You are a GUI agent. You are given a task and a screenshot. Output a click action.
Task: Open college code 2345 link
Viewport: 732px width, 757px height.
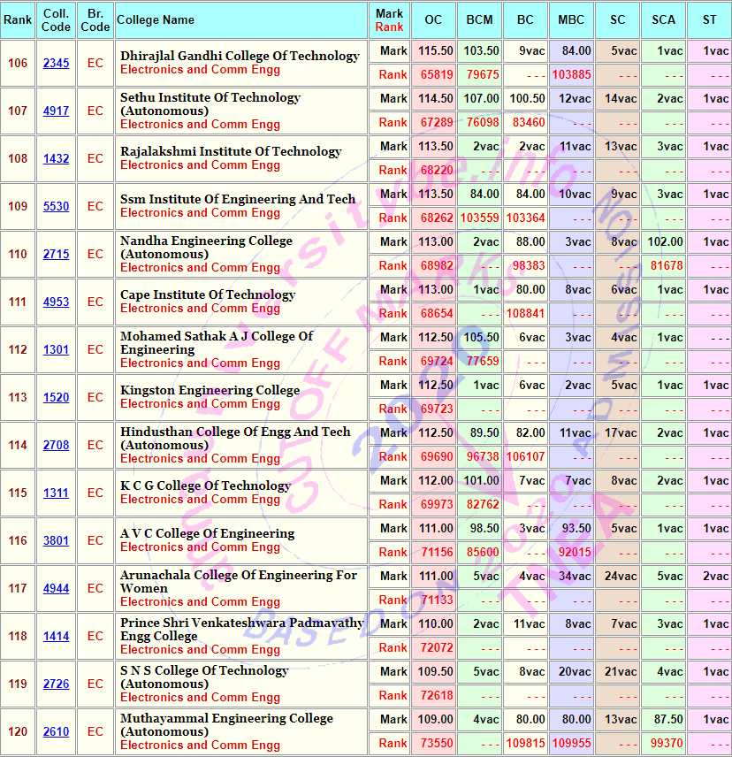[56, 64]
